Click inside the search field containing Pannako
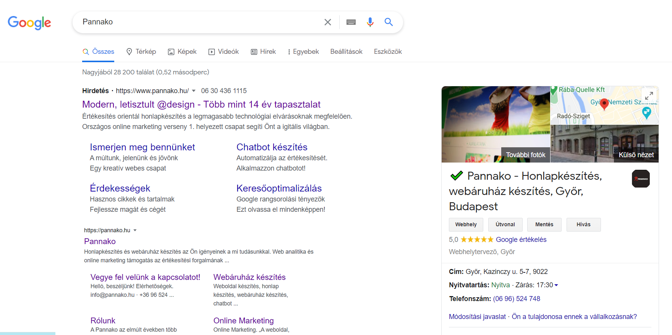Image resolution: width=672 pixels, height=335 pixels. coord(199,22)
